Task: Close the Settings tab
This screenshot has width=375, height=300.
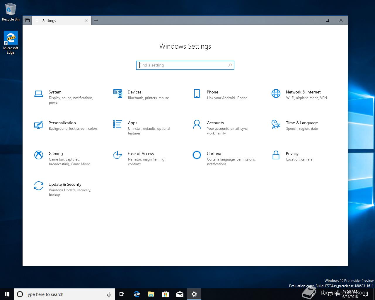Action: coord(86,21)
